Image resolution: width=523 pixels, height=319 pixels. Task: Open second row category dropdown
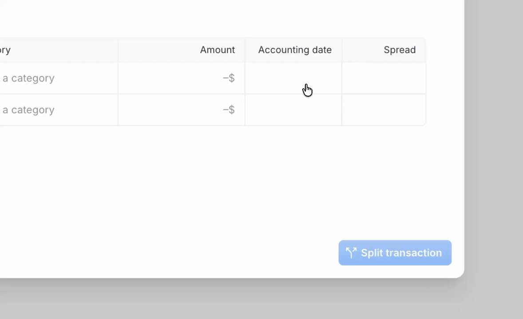(x=59, y=110)
